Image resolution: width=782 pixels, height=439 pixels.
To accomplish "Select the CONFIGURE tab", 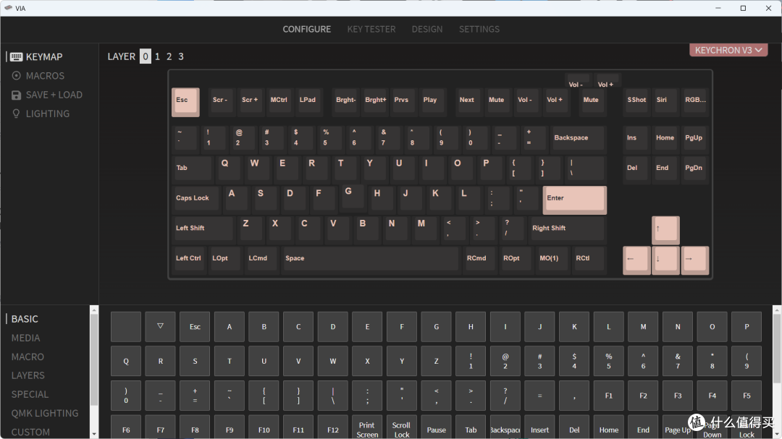I will point(307,29).
